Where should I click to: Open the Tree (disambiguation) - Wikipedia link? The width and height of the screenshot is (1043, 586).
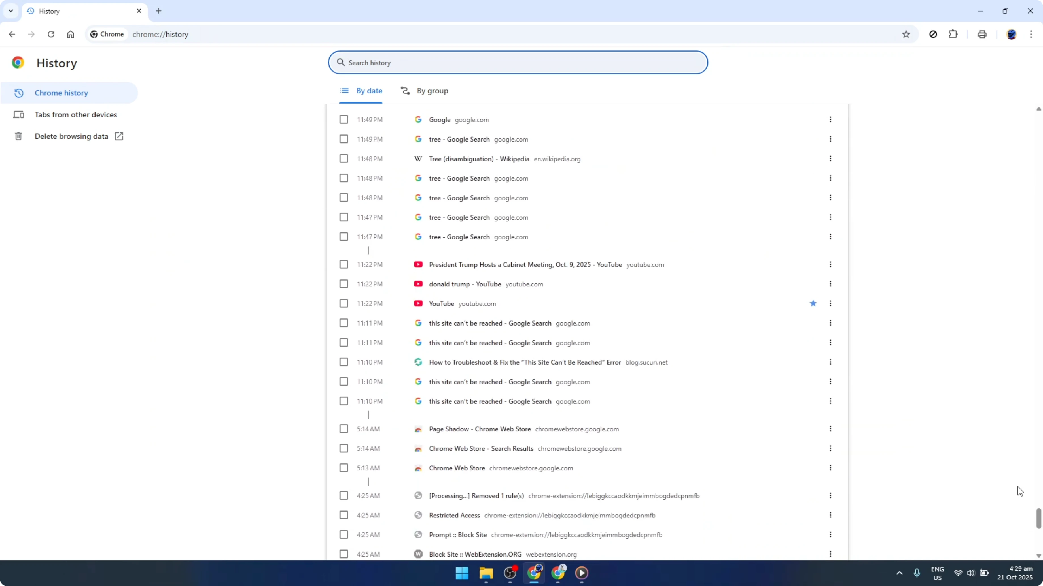click(x=479, y=159)
